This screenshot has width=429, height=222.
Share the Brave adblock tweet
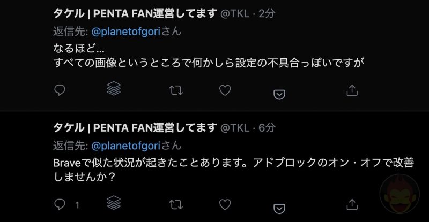pos(352,204)
